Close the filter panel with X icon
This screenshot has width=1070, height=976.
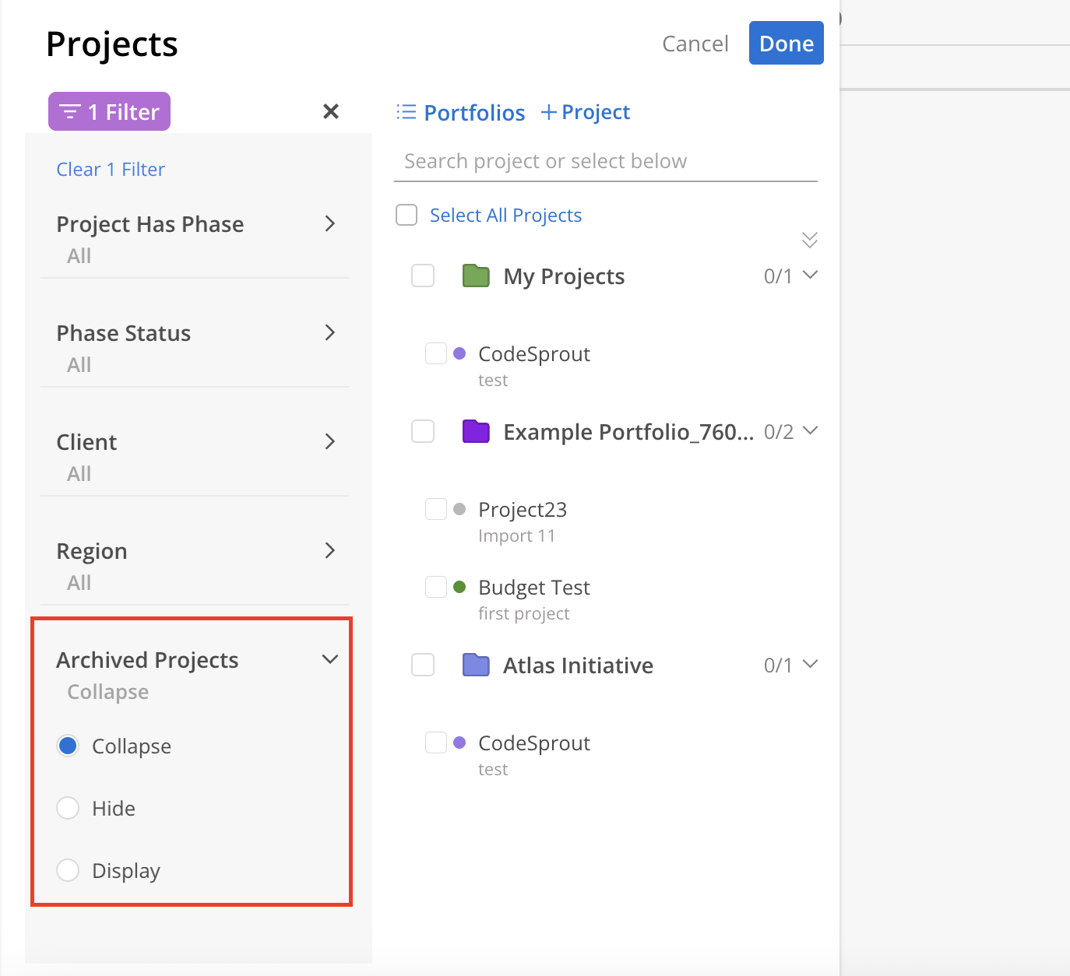331,111
